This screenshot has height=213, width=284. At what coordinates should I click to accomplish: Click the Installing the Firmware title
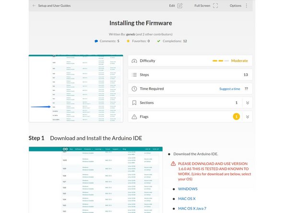click(141, 23)
